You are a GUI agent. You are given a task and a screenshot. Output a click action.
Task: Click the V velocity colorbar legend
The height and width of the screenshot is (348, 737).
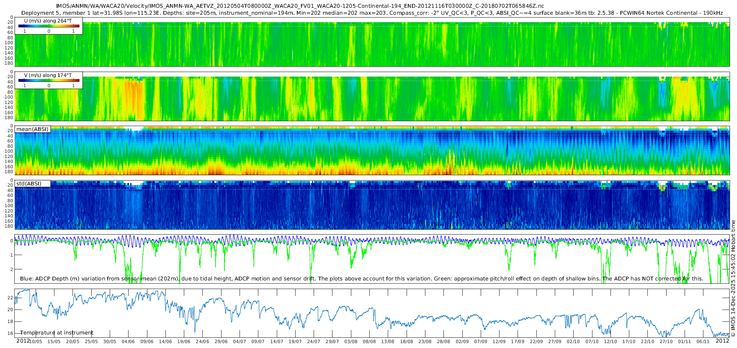coord(49,81)
